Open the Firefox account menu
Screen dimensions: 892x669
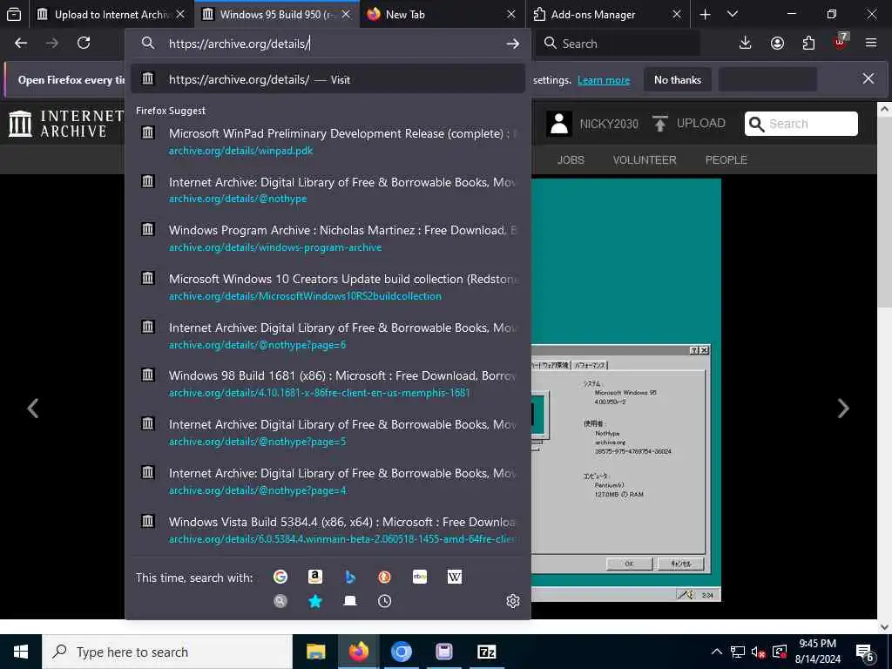pos(777,44)
